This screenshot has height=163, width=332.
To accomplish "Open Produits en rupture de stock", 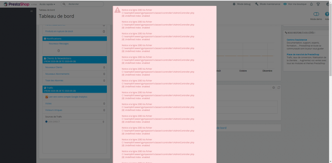I will [59, 31].
